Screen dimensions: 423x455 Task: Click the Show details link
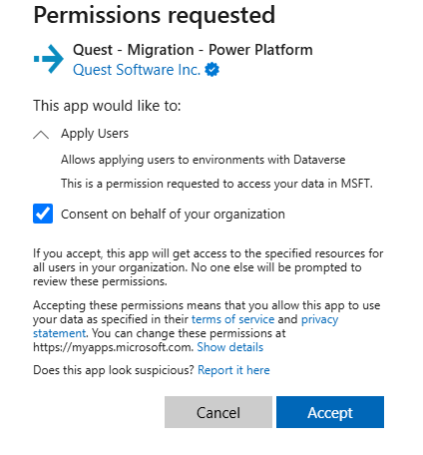pyautogui.click(x=230, y=347)
